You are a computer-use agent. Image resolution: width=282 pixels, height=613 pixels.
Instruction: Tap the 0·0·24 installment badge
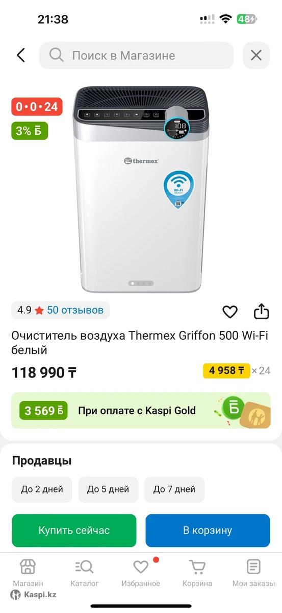[37, 107]
